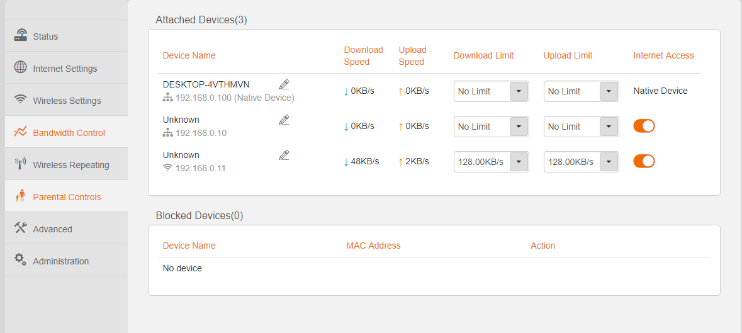Image resolution: width=742 pixels, height=333 pixels.
Task: Click the Internet Access column header
Action: tap(663, 55)
